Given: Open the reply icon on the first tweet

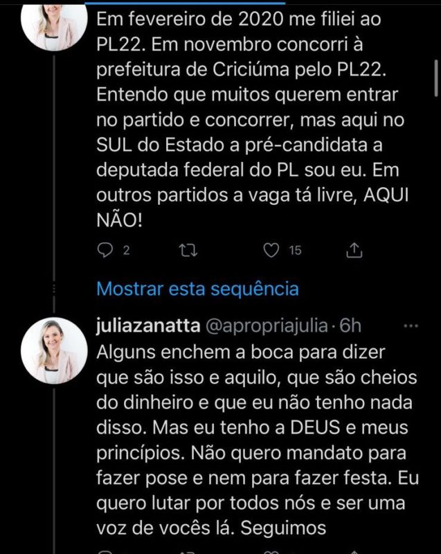Looking at the screenshot, I should pyautogui.click(x=105, y=250).
